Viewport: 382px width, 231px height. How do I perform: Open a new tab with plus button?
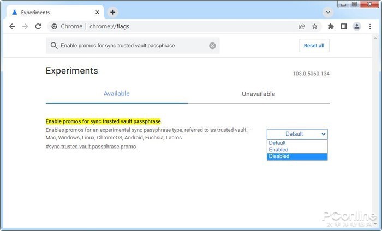tap(112, 12)
